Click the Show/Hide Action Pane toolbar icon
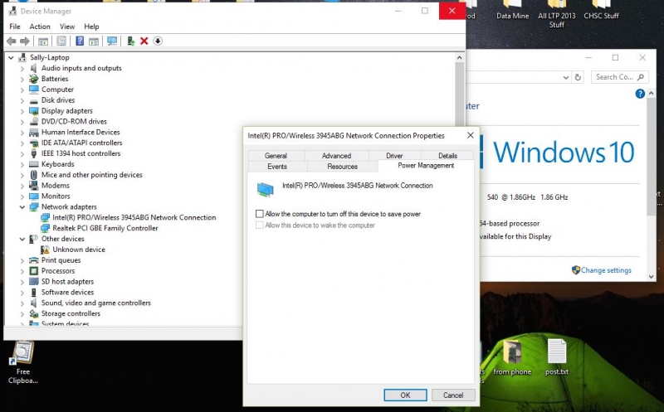 coord(94,41)
